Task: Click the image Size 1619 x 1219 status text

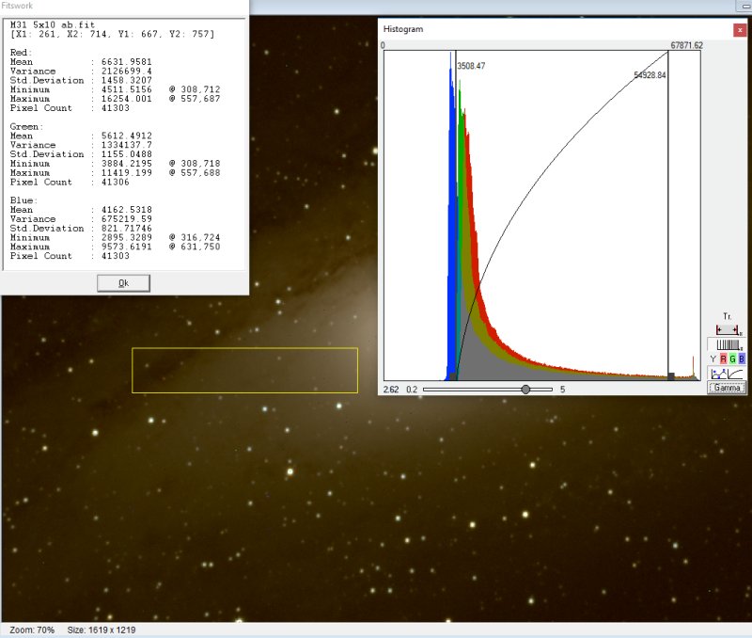Action: click(x=101, y=630)
